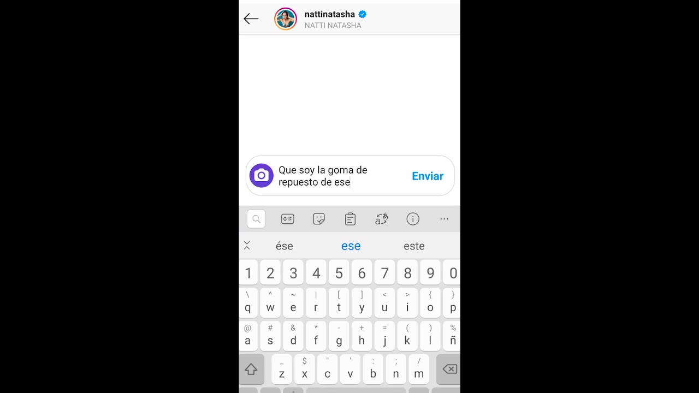699x393 pixels.
Task: Expand more keyboard options with three dots
Action: tap(444, 219)
